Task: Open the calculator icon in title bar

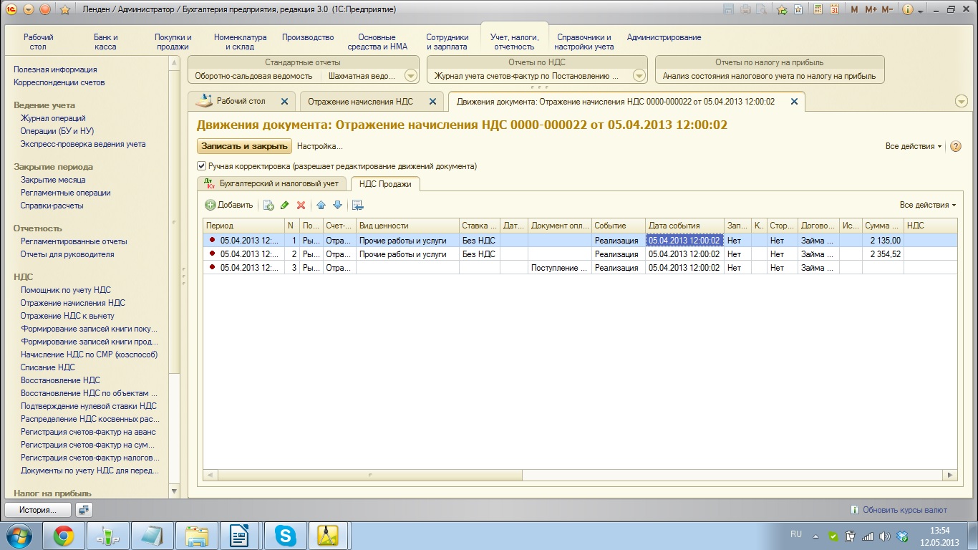Action: tap(817, 9)
